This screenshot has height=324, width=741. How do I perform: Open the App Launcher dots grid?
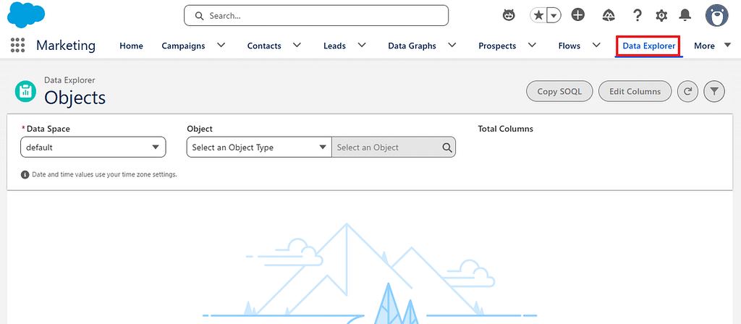click(x=17, y=46)
